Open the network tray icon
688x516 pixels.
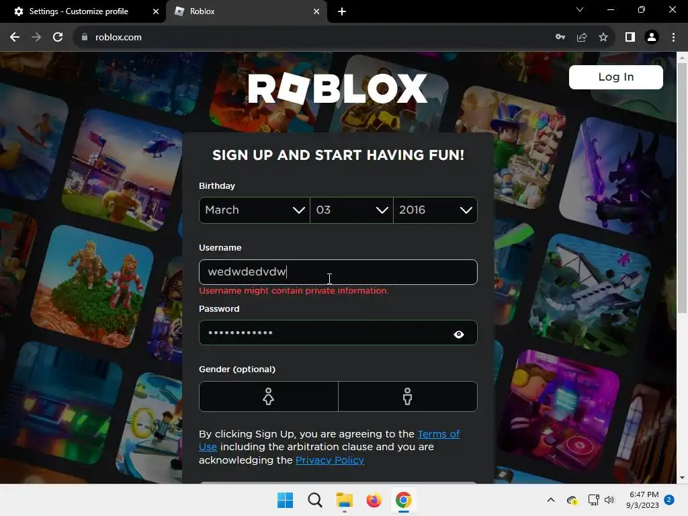pos(593,500)
